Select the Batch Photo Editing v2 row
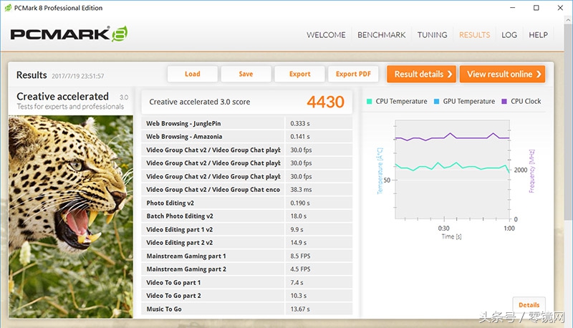This screenshot has height=328, width=573. (x=246, y=216)
